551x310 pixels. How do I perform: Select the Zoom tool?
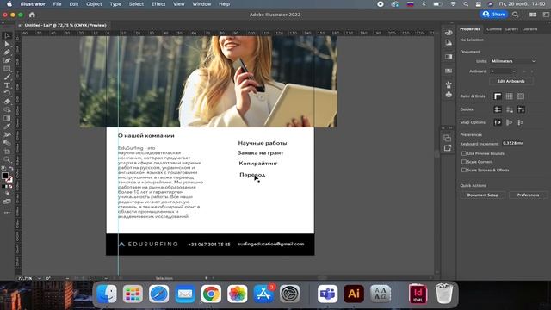[x=7, y=160]
